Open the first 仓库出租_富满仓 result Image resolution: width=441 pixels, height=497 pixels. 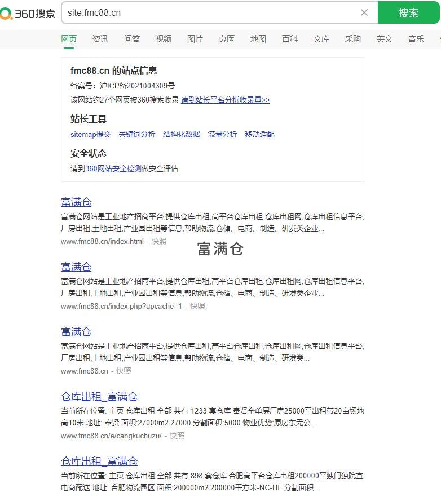(x=99, y=397)
